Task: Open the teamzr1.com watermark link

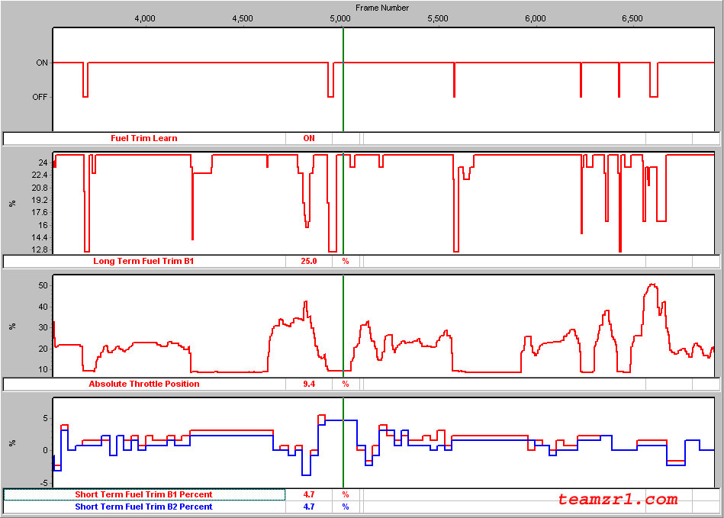Action: [617, 500]
